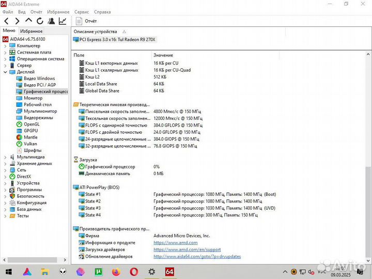The image size is (372, 279).
Task: Click the Back navigation arrow
Action: [x=6, y=21]
